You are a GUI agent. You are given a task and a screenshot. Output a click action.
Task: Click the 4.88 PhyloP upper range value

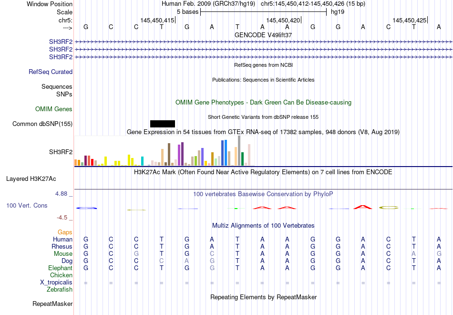(61, 194)
